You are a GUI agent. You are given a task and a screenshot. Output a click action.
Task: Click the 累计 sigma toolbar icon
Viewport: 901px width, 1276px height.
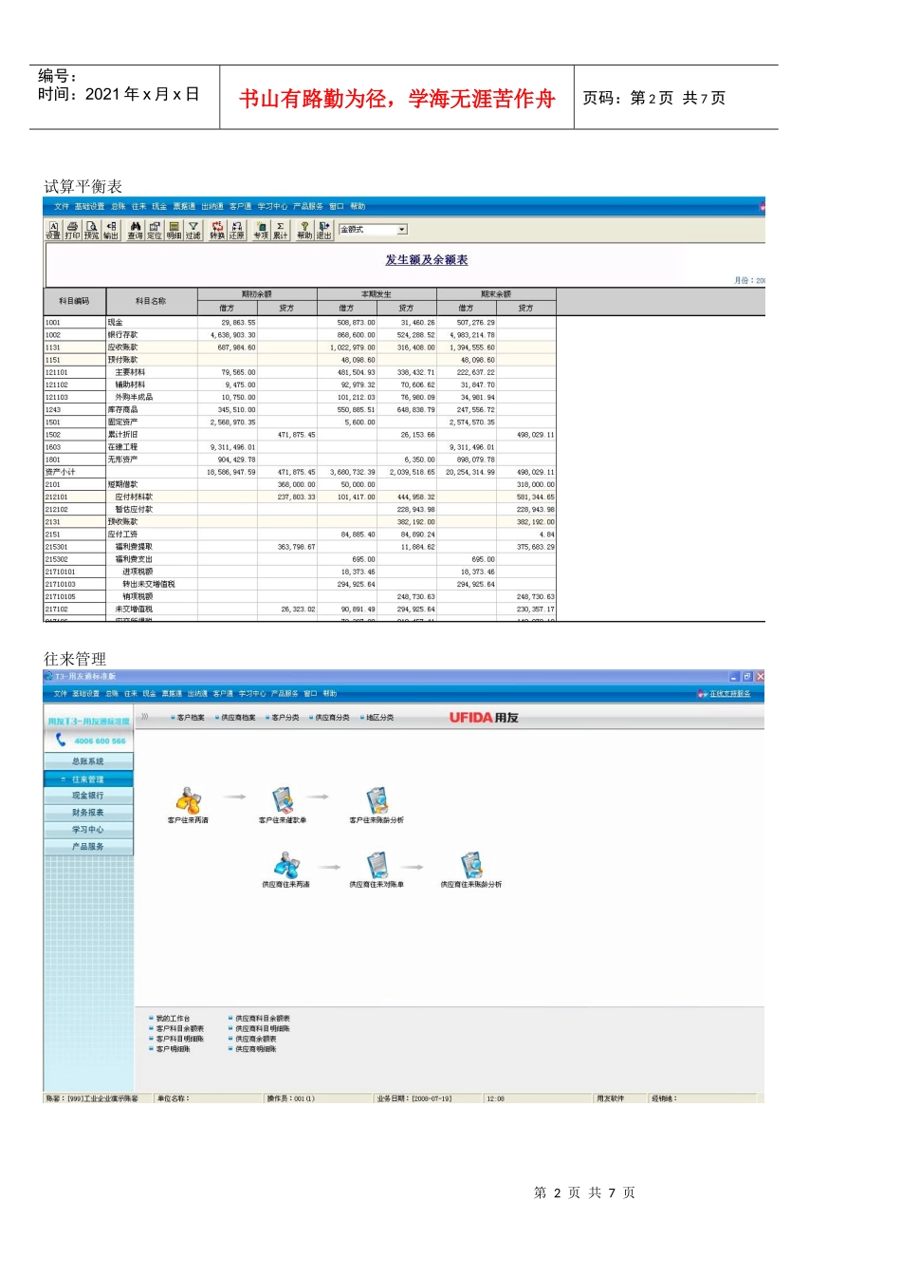[281, 231]
